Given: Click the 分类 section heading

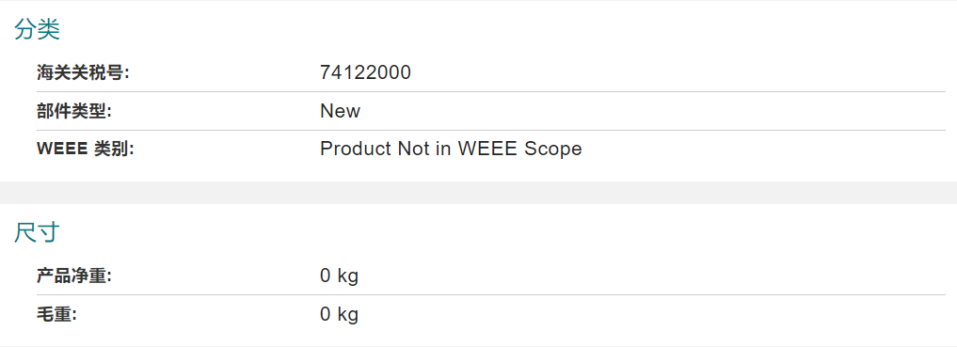Looking at the screenshot, I should pyautogui.click(x=37, y=29).
